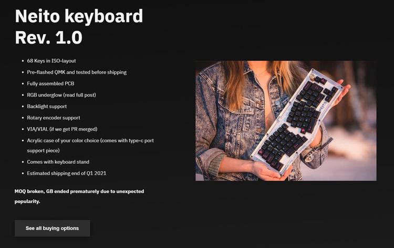Image resolution: width=394 pixels, height=248 pixels.
Task: Click the Acrylic case color choice text
Action: point(90,140)
